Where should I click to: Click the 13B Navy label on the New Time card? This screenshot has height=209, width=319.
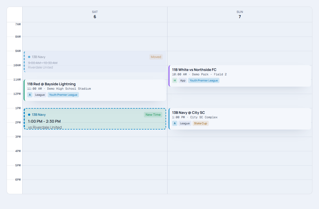pyautogui.click(x=39, y=115)
